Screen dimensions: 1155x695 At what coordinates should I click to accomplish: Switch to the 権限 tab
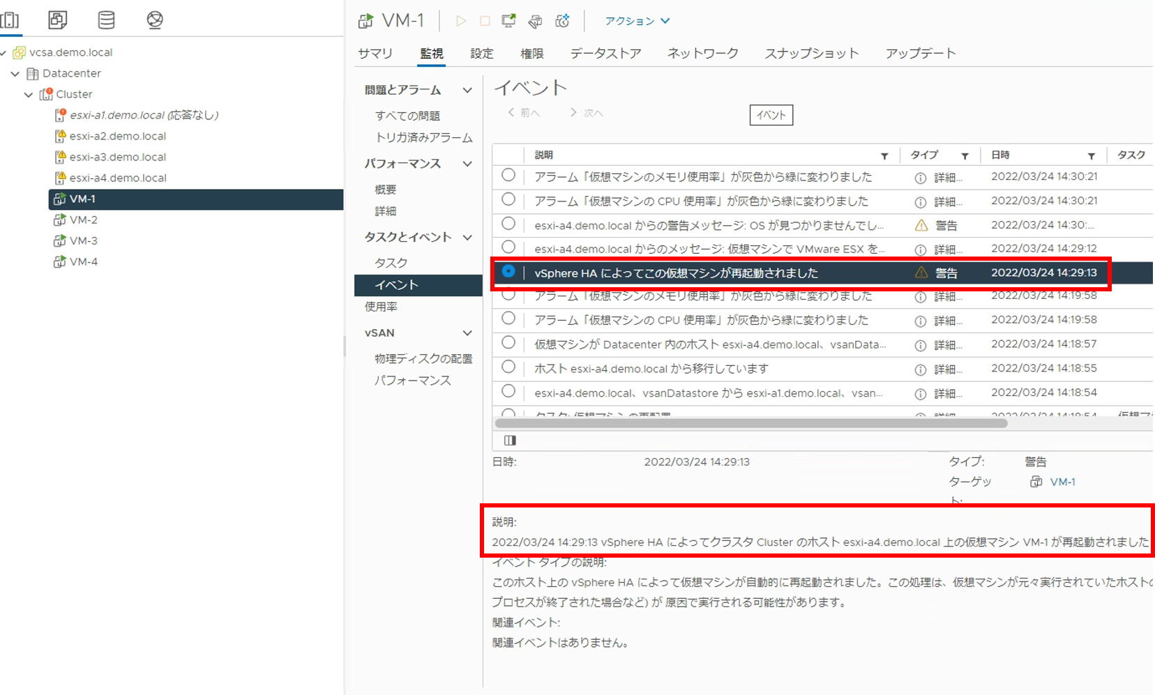pos(532,54)
